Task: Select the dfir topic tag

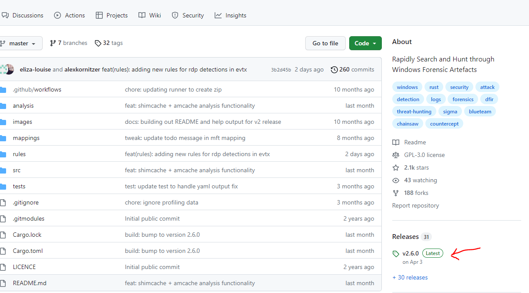Action: tap(489, 99)
